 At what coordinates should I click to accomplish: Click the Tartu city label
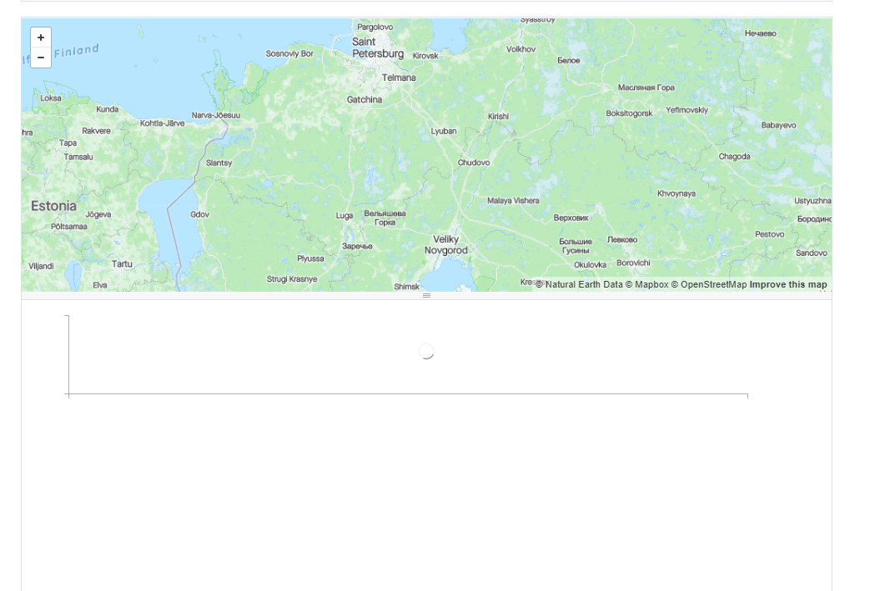pyautogui.click(x=122, y=263)
